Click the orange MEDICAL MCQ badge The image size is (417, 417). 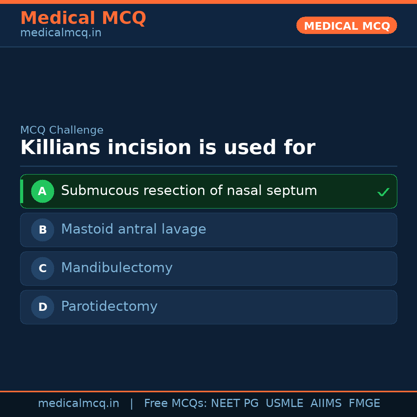[346, 25]
